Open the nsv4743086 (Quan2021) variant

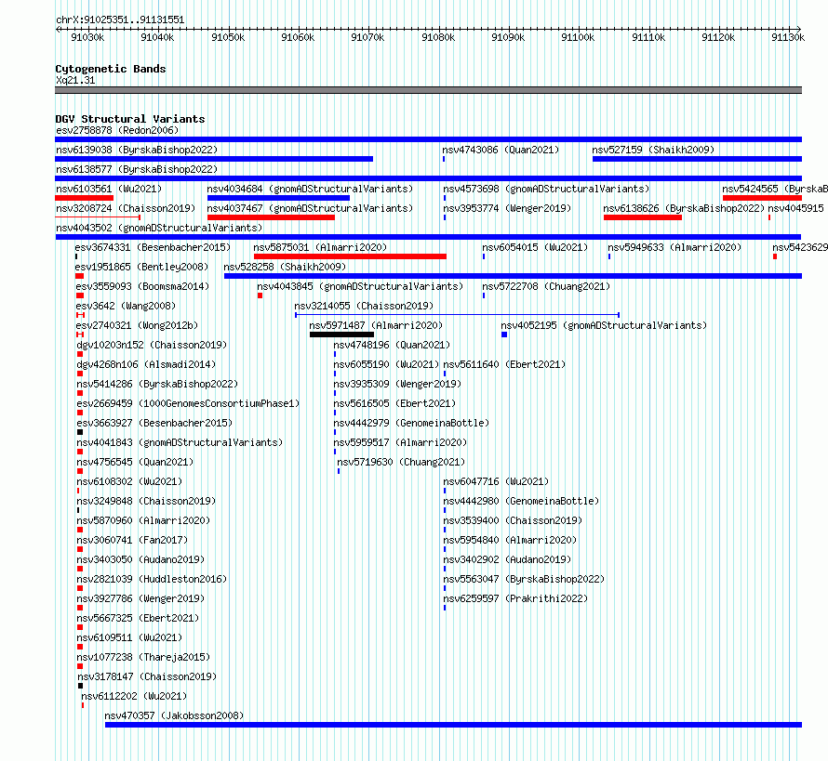pos(501,150)
